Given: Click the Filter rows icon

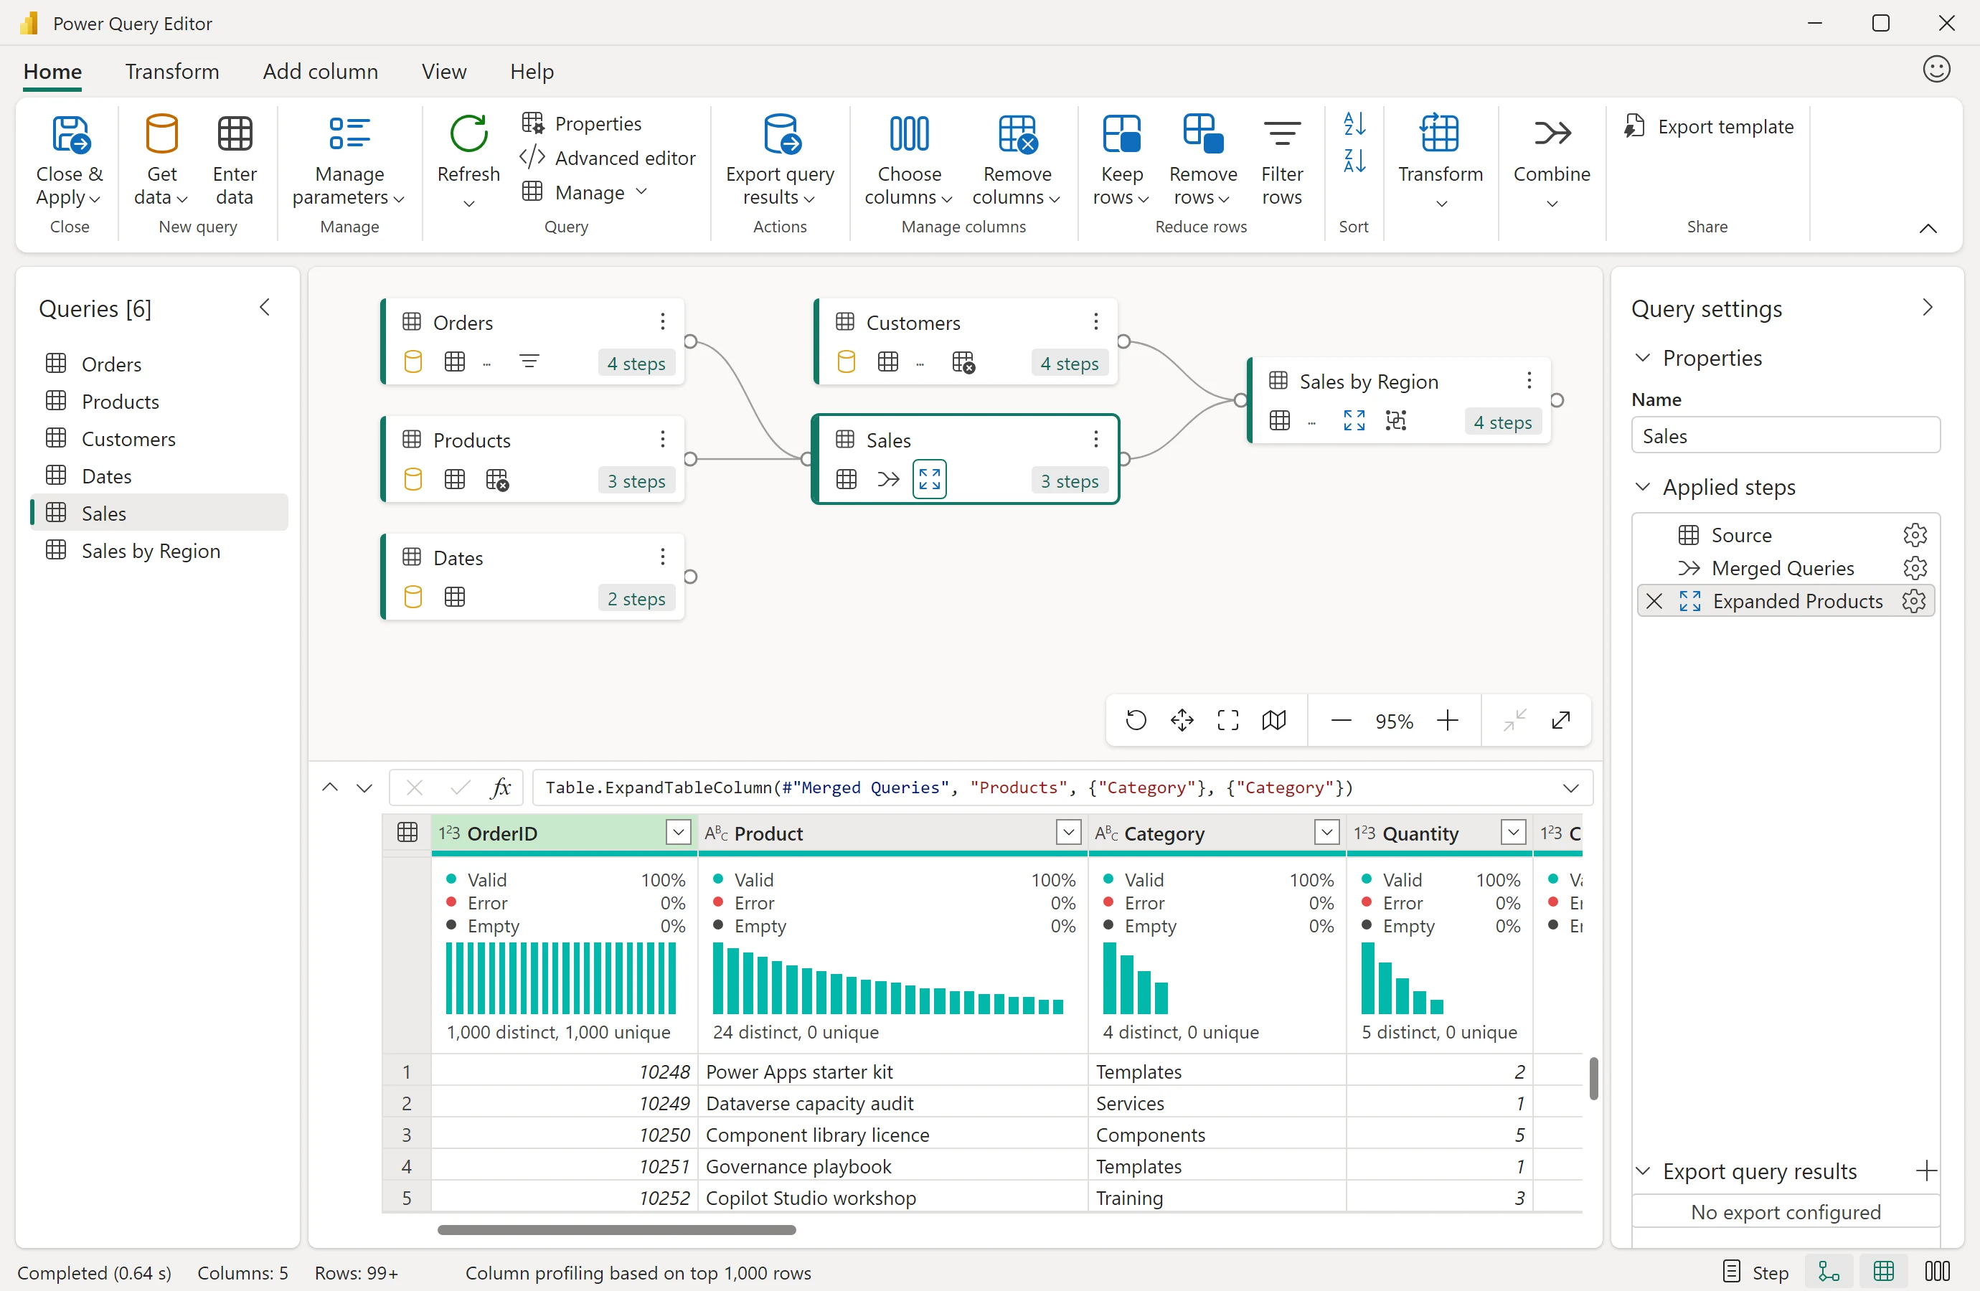Looking at the screenshot, I should [x=1282, y=134].
